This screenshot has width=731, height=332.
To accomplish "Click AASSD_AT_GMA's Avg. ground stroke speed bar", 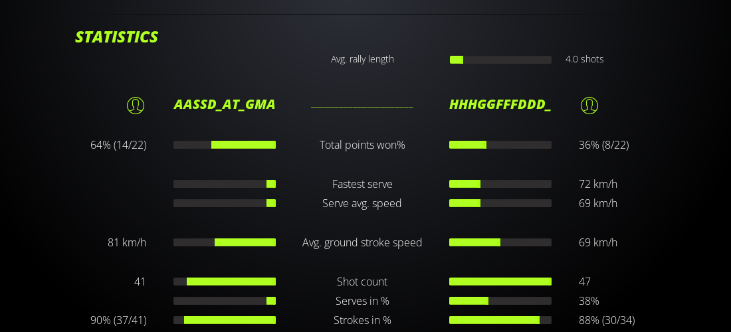I will coord(225,242).
